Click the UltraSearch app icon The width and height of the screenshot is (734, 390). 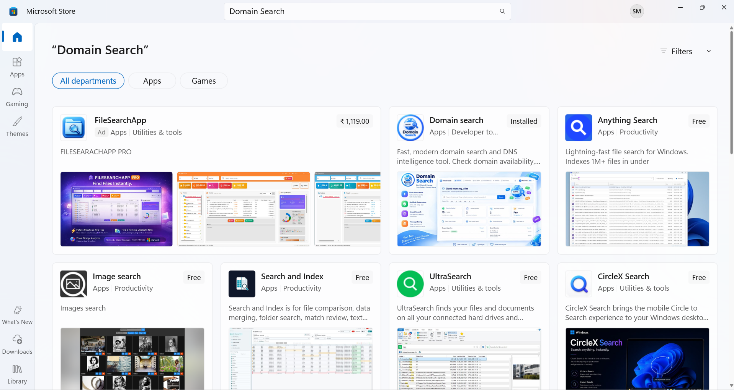tap(410, 284)
